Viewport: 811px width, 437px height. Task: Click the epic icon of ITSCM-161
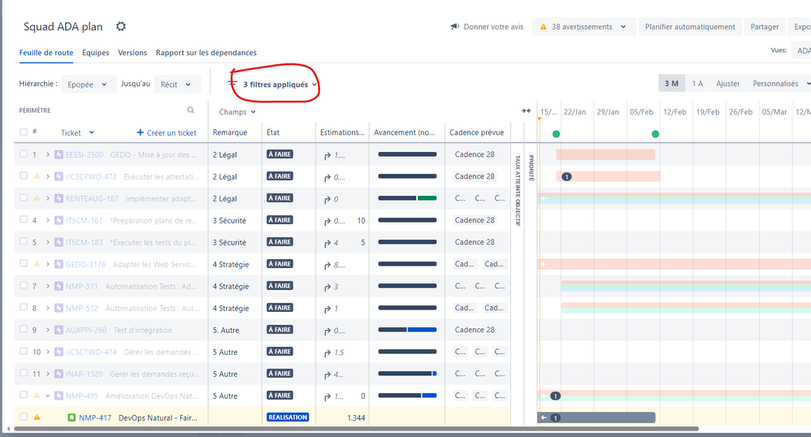coord(59,220)
